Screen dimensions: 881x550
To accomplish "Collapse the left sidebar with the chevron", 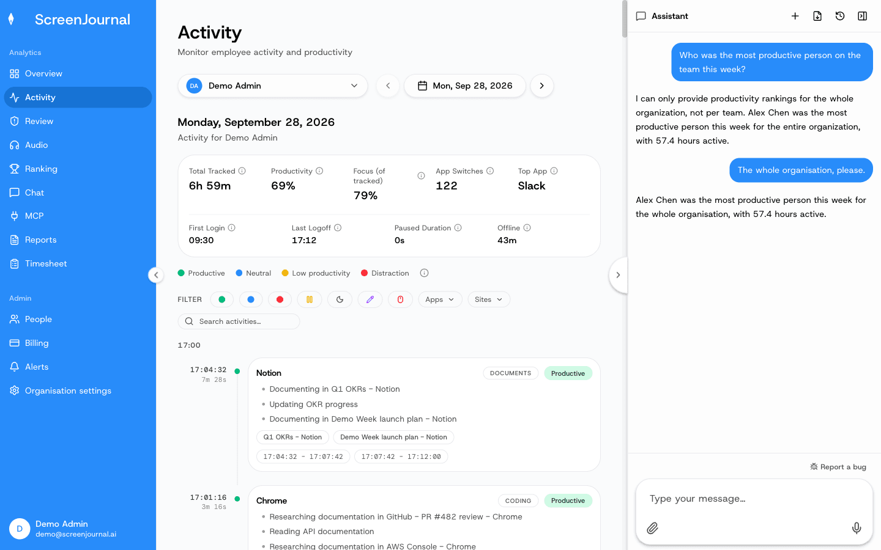I will point(156,275).
